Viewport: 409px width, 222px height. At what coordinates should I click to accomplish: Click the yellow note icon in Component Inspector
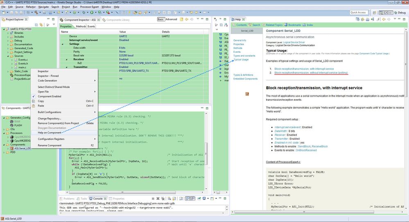pyautogui.click(x=181, y=19)
